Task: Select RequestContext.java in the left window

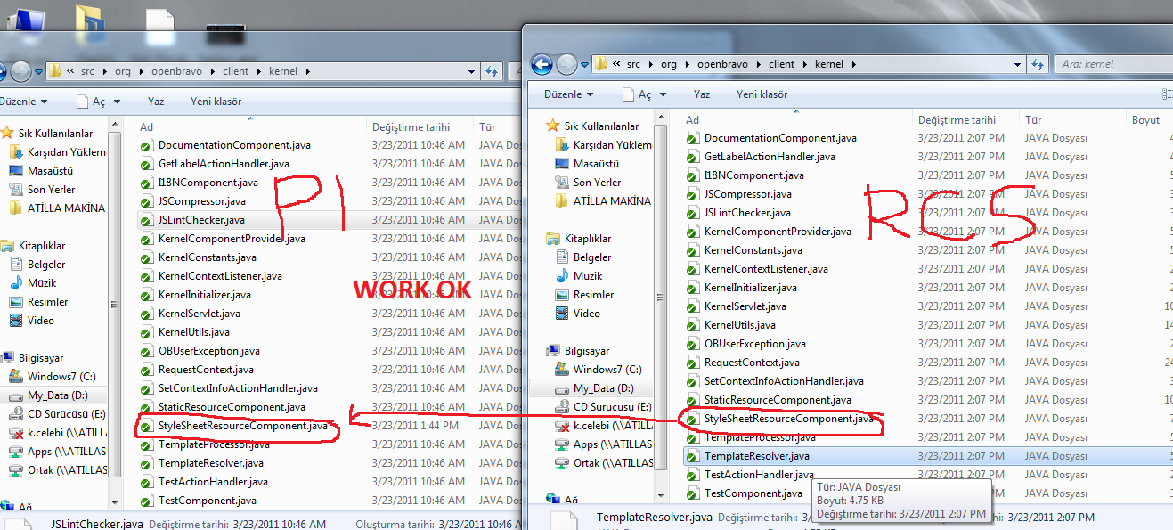Action: click(206, 369)
